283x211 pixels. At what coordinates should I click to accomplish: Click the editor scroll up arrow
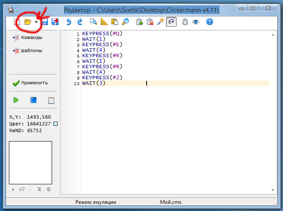273,35
